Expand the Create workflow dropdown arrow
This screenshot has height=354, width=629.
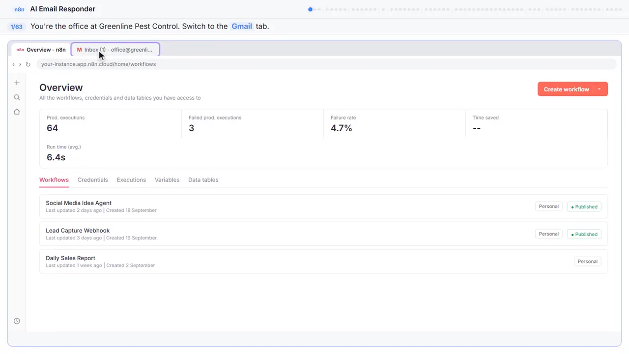[x=600, y=89]
